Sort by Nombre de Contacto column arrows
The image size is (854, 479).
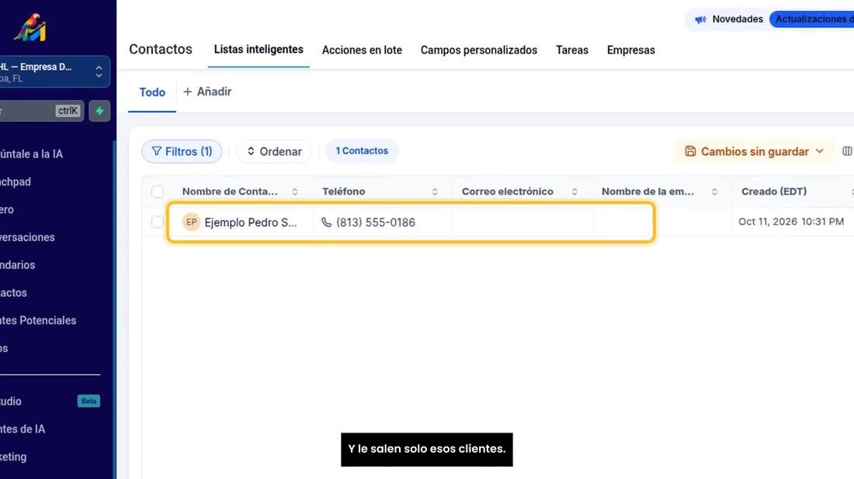pos(295,191)
